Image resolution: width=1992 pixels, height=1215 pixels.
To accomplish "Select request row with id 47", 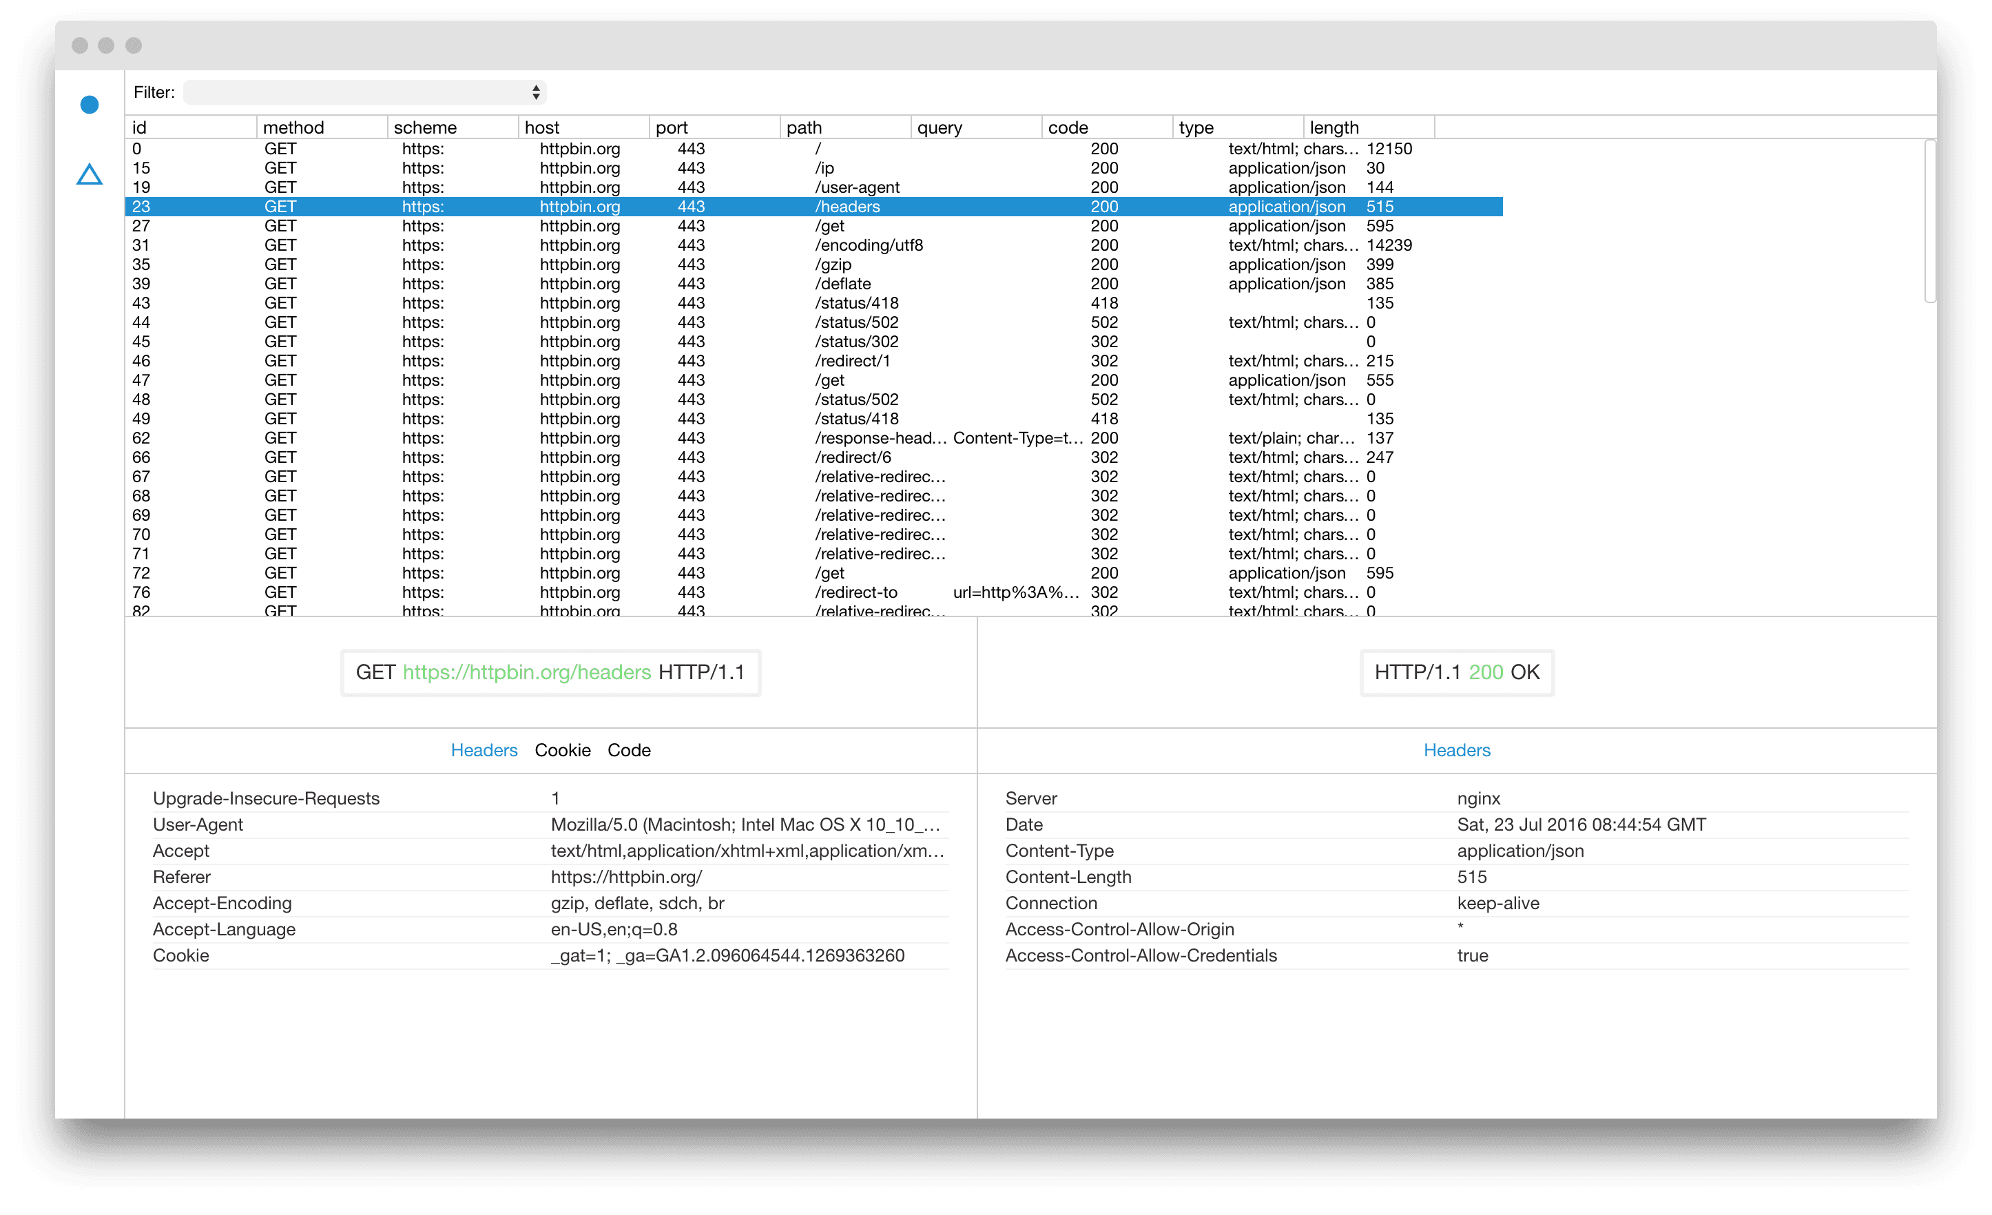I will click(x=814, y=380).
